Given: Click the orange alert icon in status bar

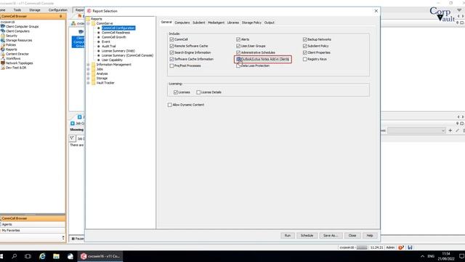Looking at the screenshot, I should (x=401, y=247).
